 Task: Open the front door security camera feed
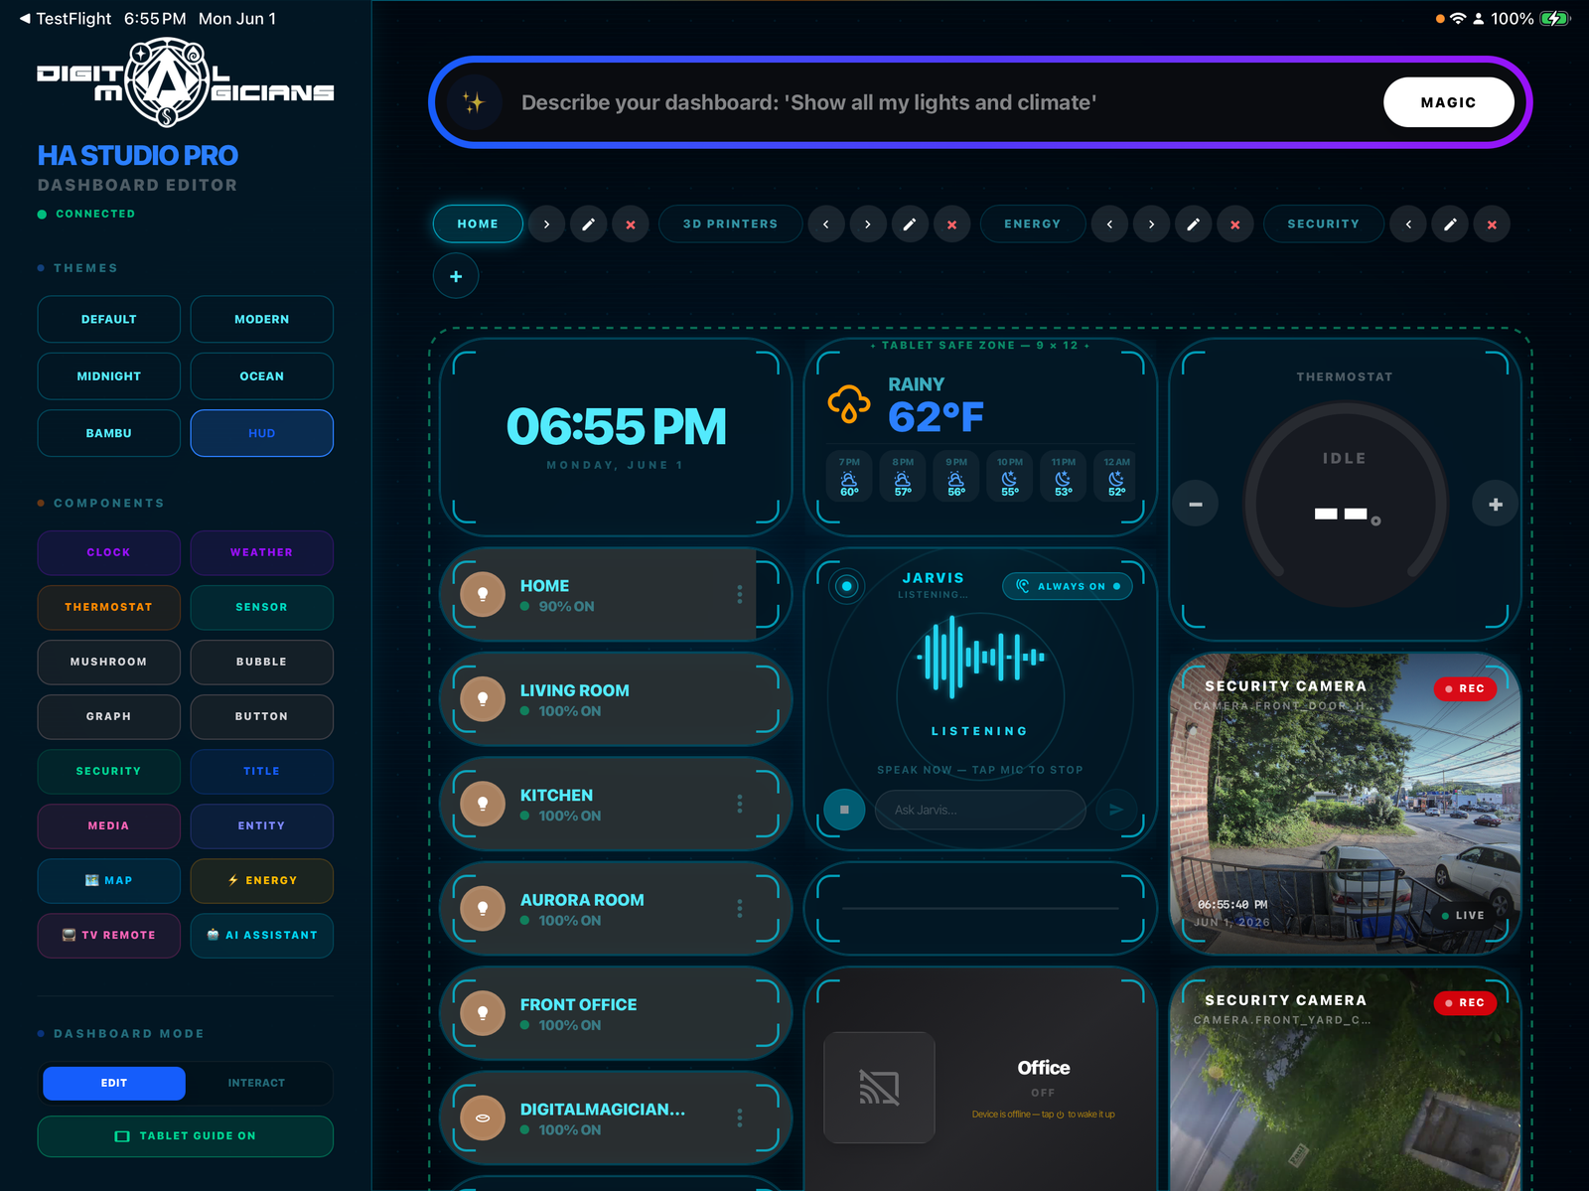pos(1345,804)
